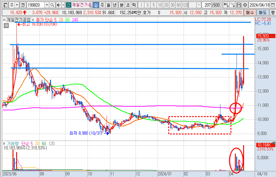Click small square beside 제일전기공업 label

4,20
